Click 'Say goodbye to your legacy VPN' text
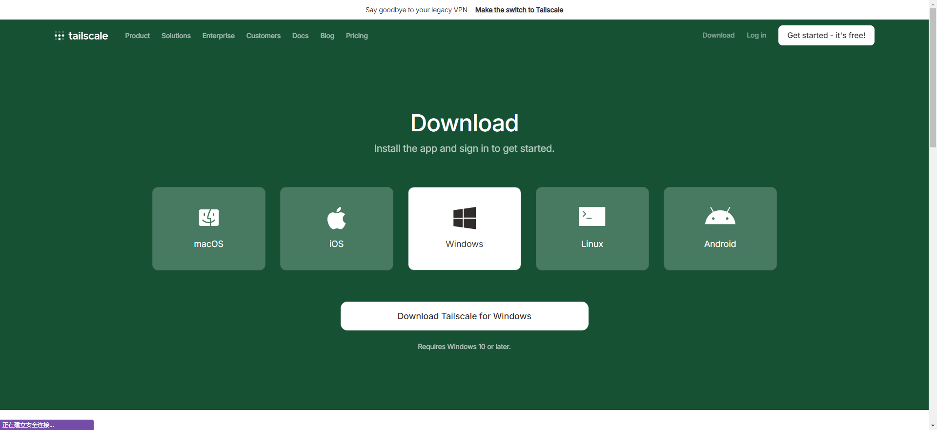Screen dimensions: 937x430 click(416, 10)
